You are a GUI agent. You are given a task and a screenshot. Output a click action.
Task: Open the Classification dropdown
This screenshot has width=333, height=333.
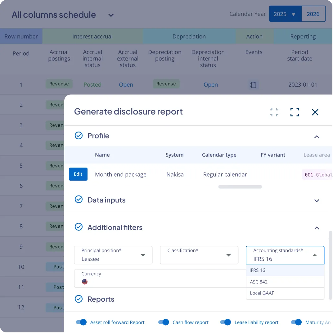[x=199, y=255]
